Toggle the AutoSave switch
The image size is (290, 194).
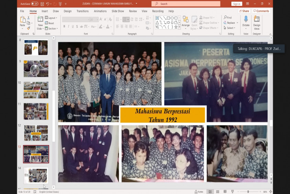(35, 4)
